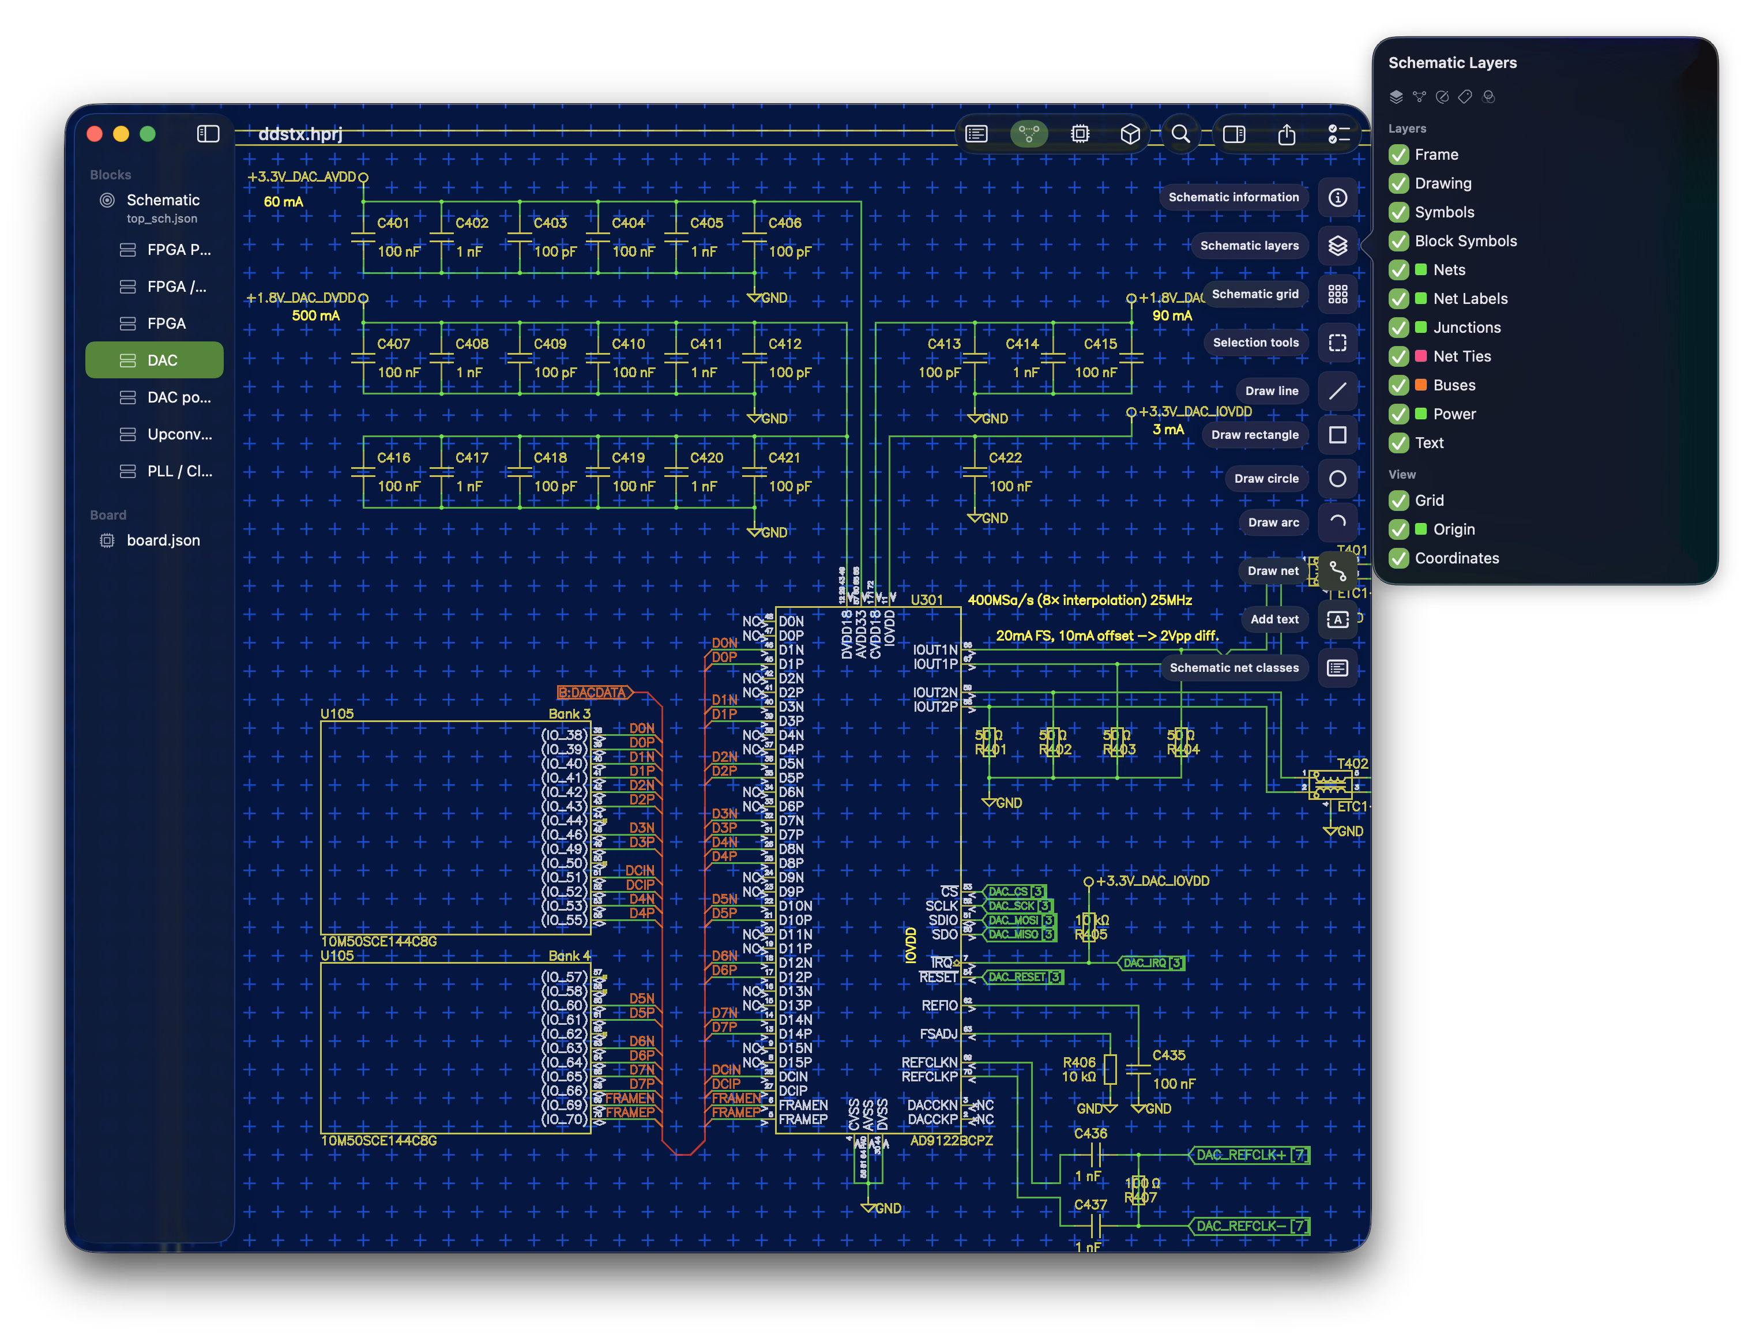Select the Upconv... block in sidebar

pyautogui.click(x=154, y=434)
